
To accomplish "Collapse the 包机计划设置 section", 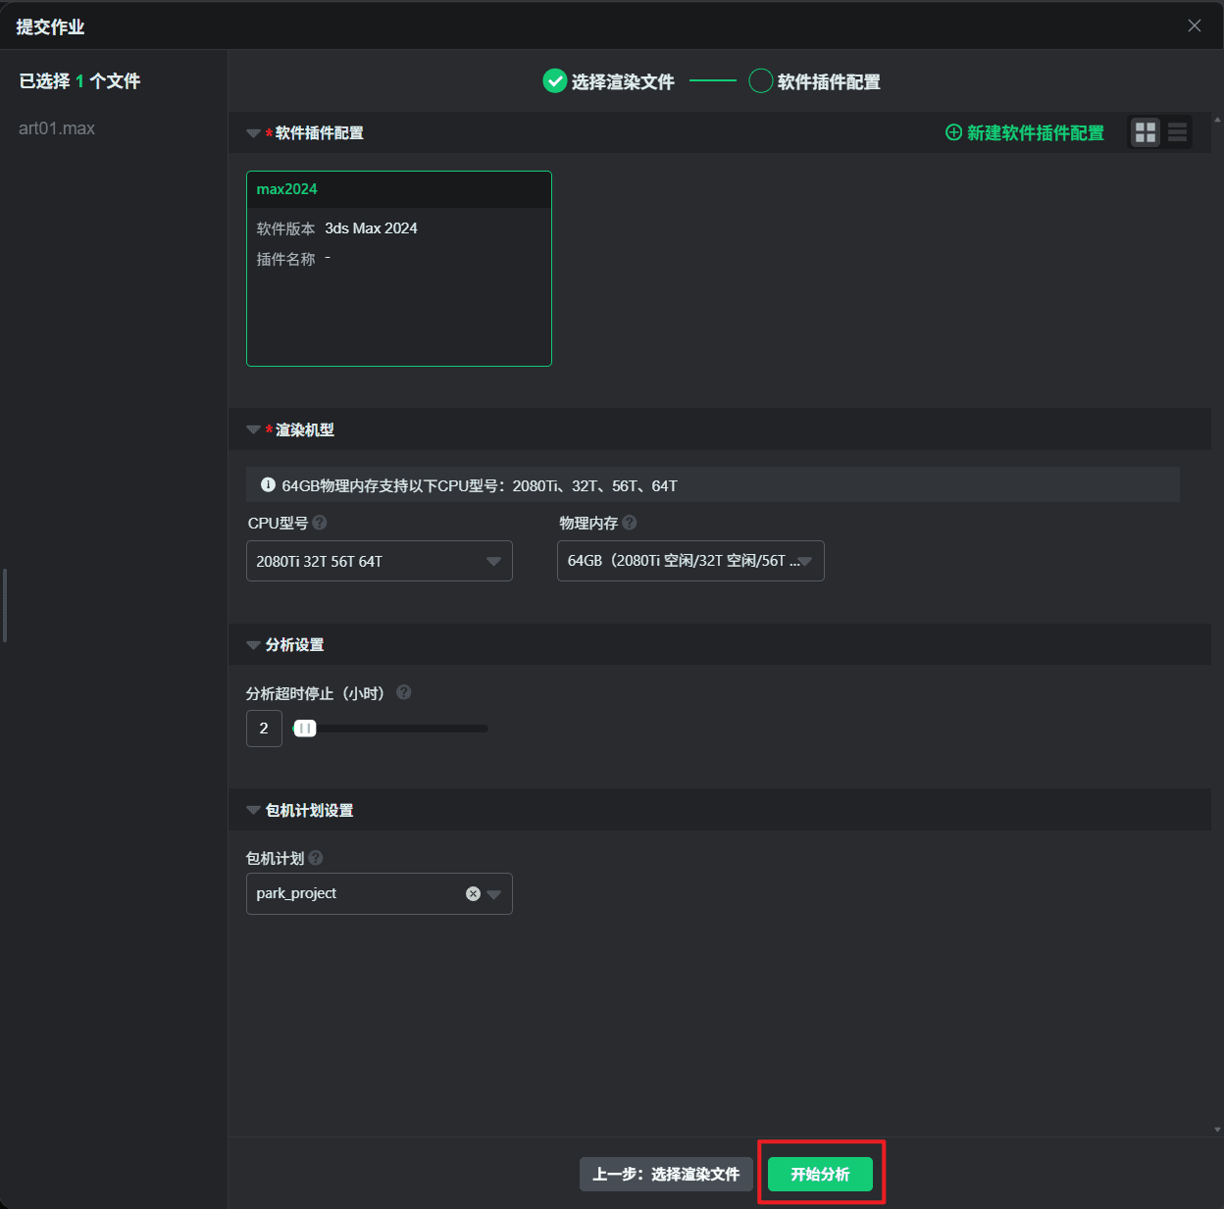I will point(253,810).
